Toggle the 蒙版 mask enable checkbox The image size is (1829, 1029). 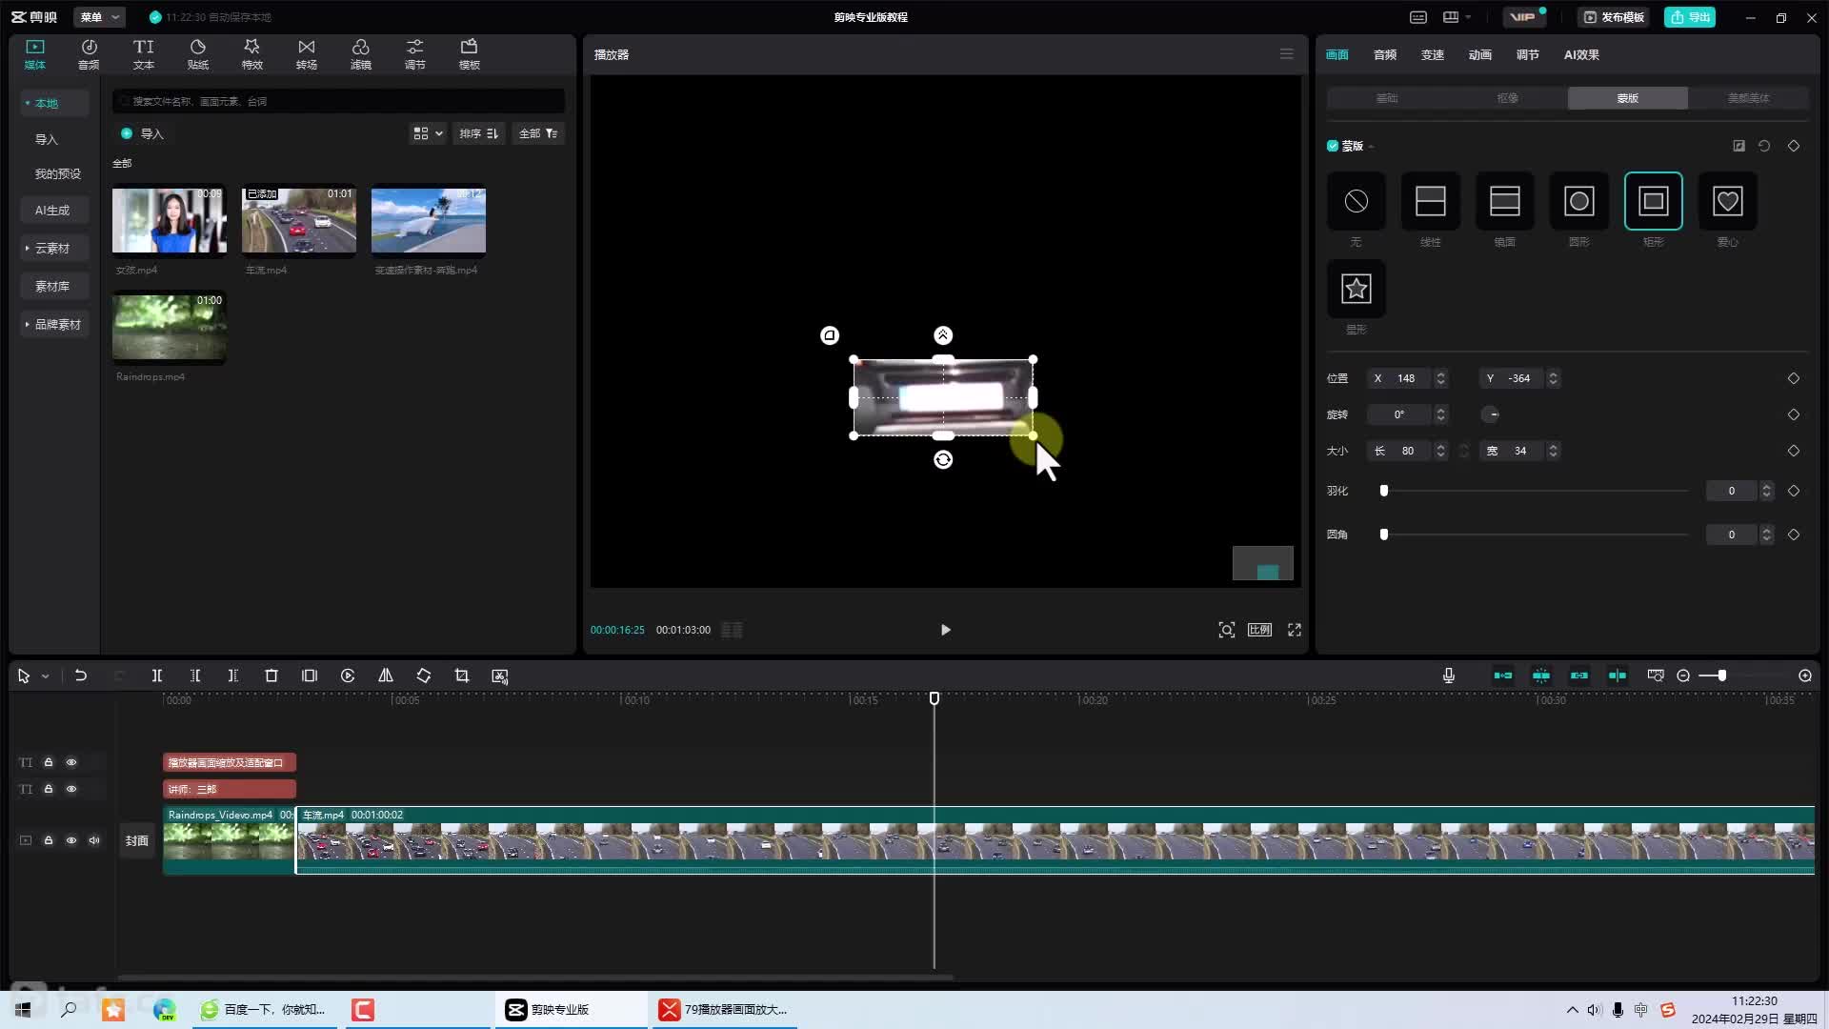[1333, 146]
